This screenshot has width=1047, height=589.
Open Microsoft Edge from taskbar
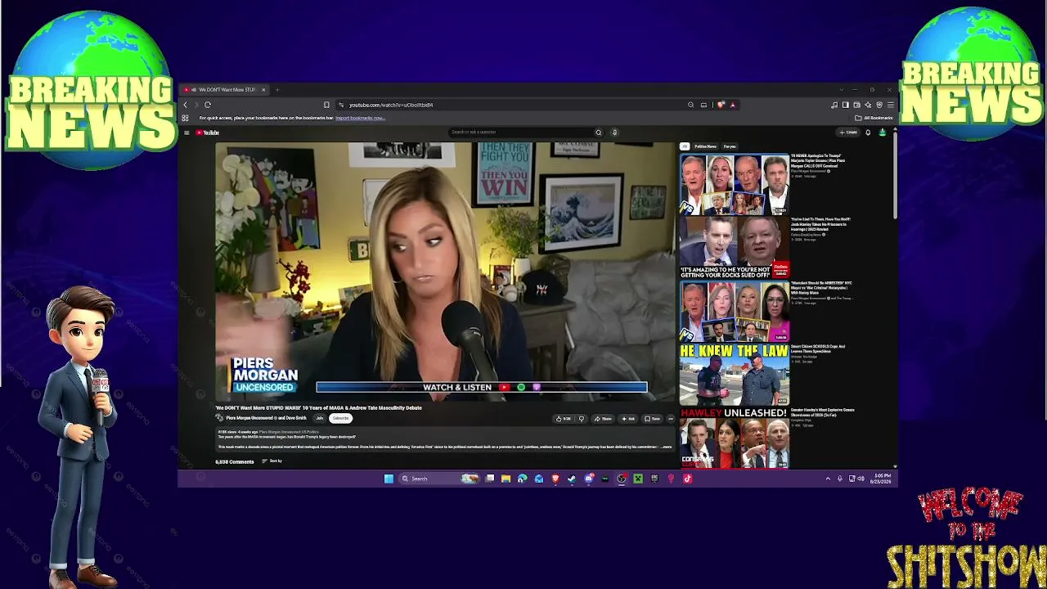(523, 479)
